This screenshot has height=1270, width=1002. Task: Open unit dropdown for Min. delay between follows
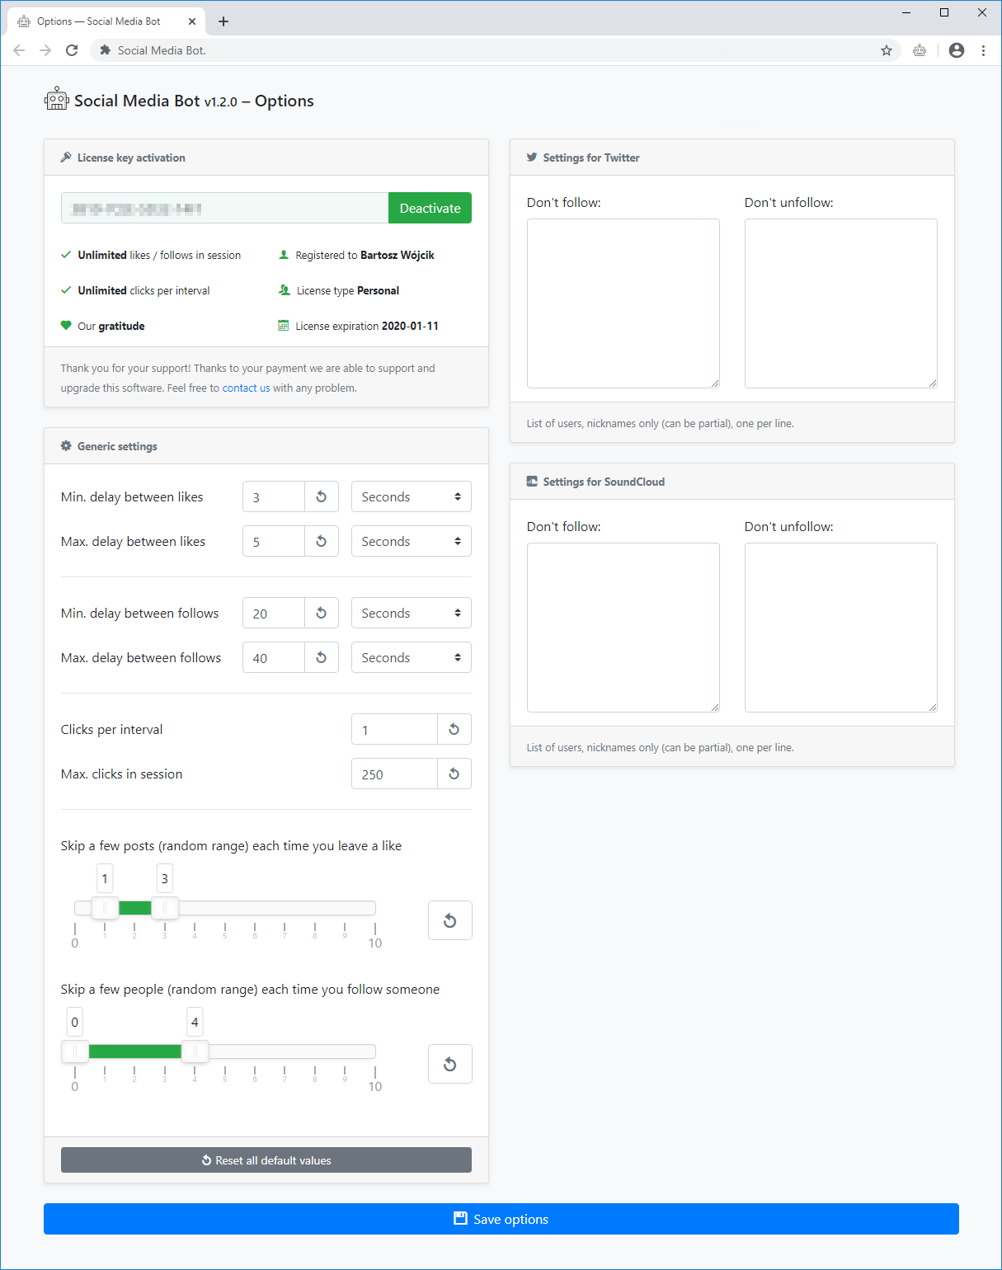coord(412,613)
